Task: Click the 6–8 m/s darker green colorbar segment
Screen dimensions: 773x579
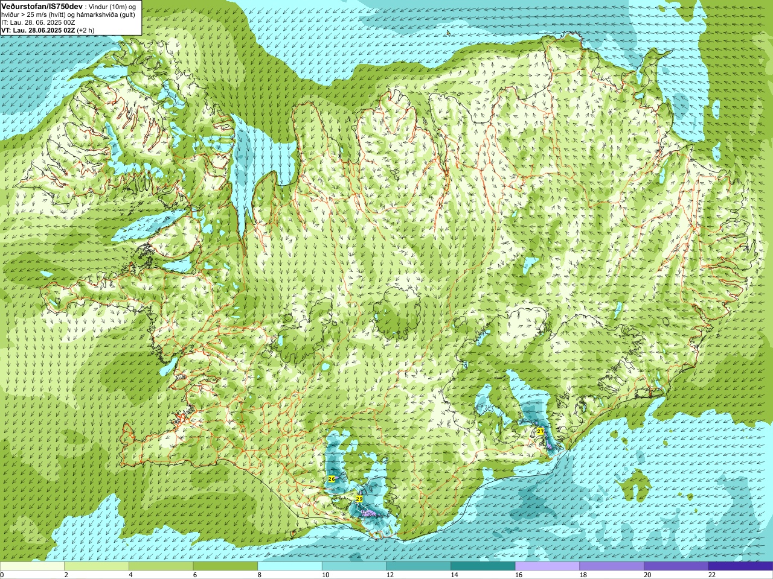Action: [225, 566]
